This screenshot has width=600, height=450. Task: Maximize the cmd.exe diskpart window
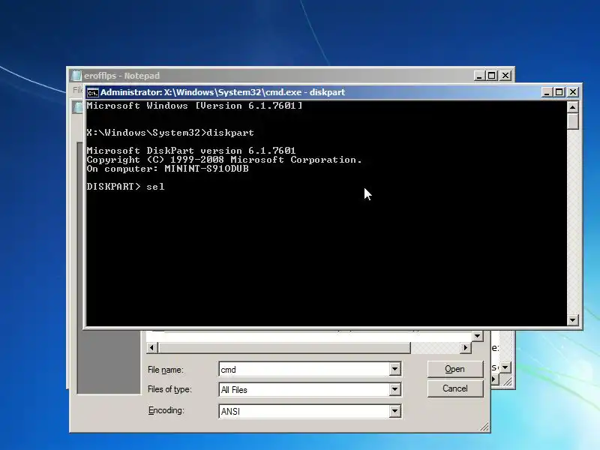[559, 92]
